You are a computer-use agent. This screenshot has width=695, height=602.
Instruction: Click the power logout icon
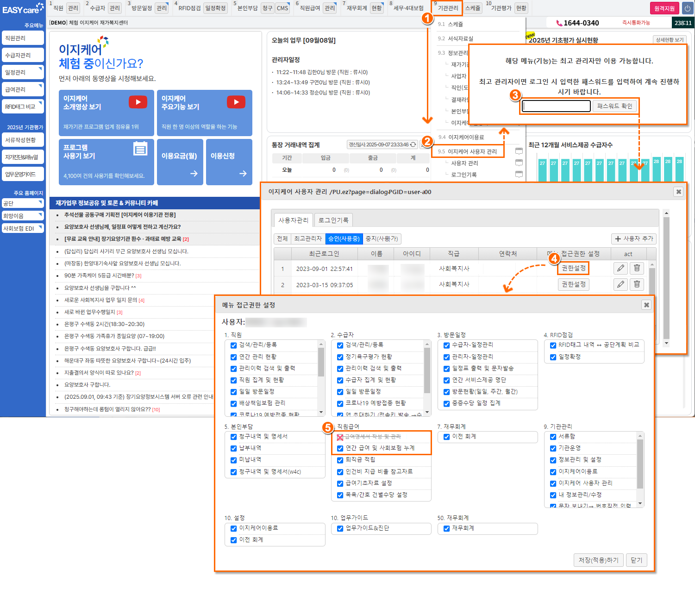(x=688, y=8)
